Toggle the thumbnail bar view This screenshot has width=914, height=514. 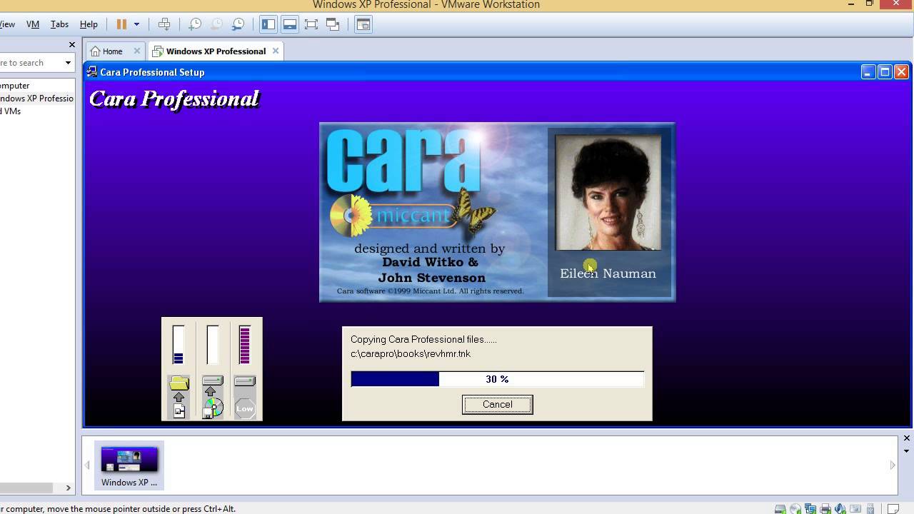point(290,24)
